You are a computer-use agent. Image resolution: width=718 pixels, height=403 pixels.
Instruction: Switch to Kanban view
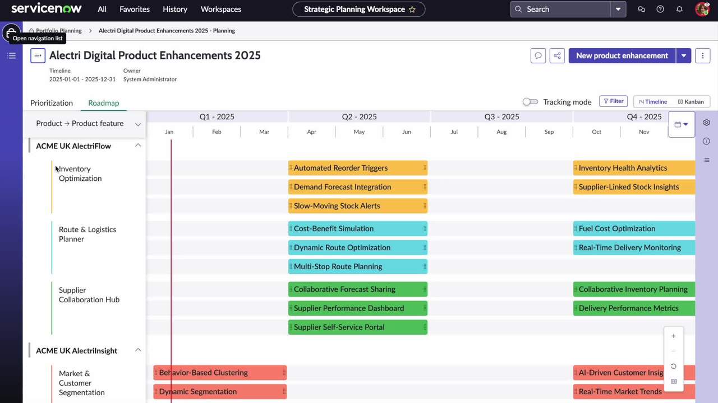(x=691, y=101)
